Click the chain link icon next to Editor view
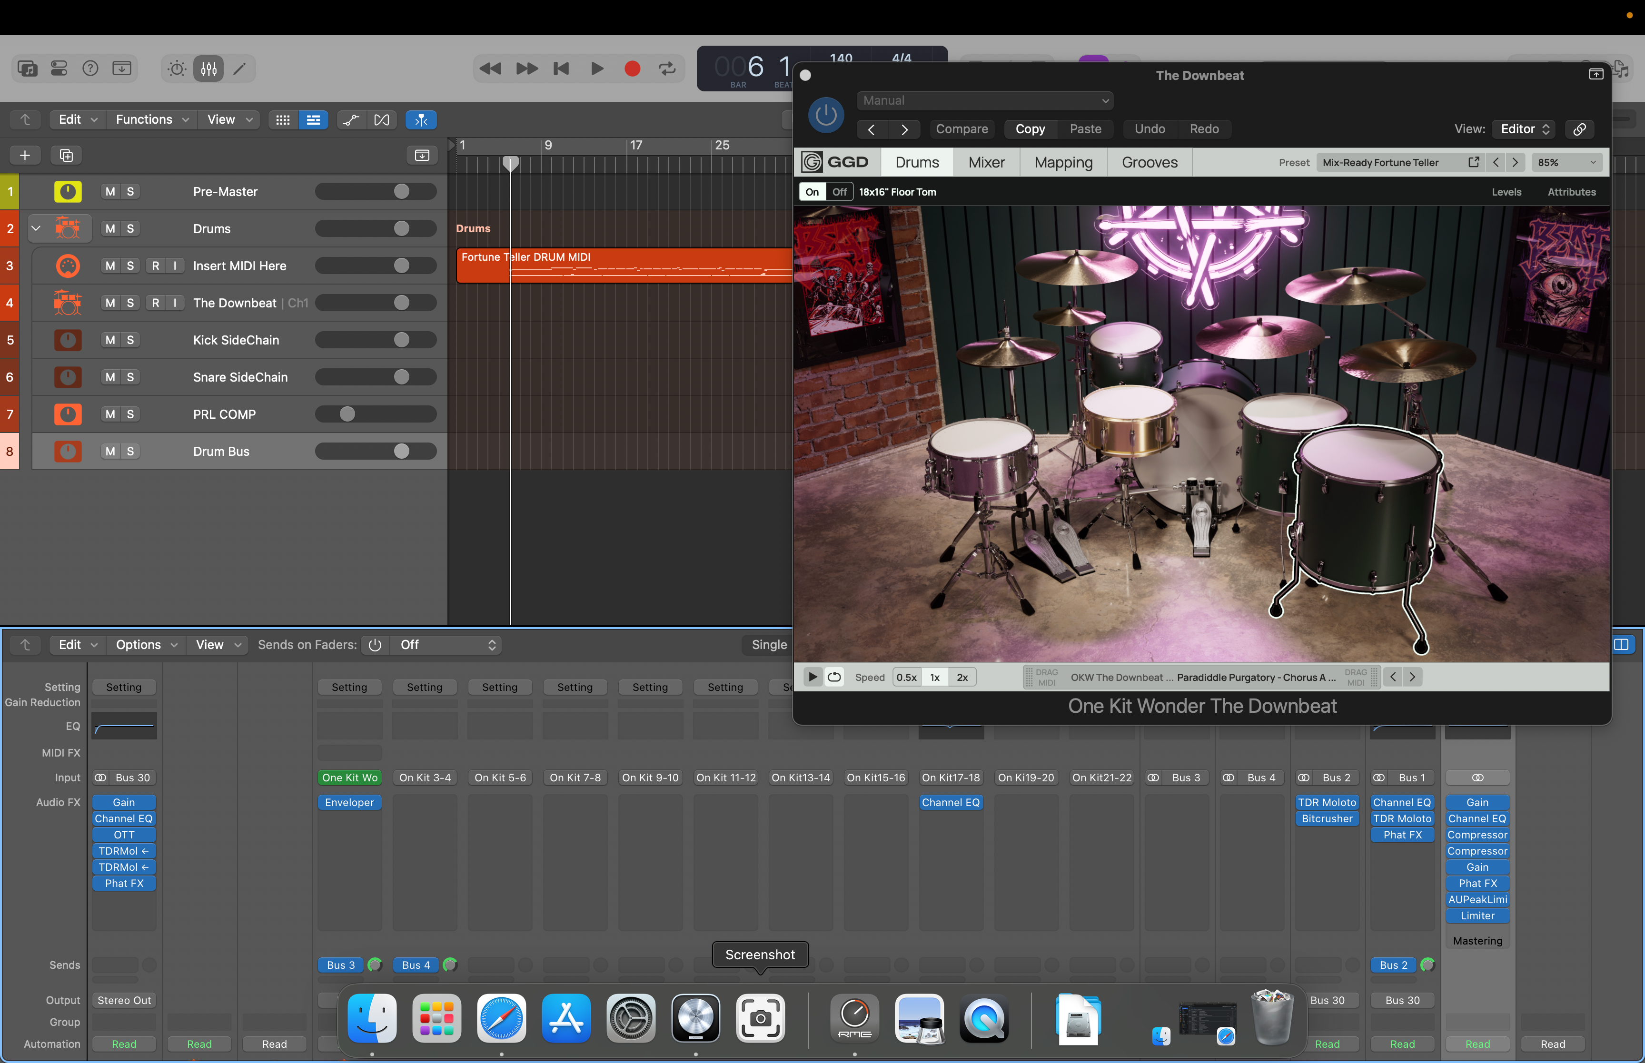 1580,129
